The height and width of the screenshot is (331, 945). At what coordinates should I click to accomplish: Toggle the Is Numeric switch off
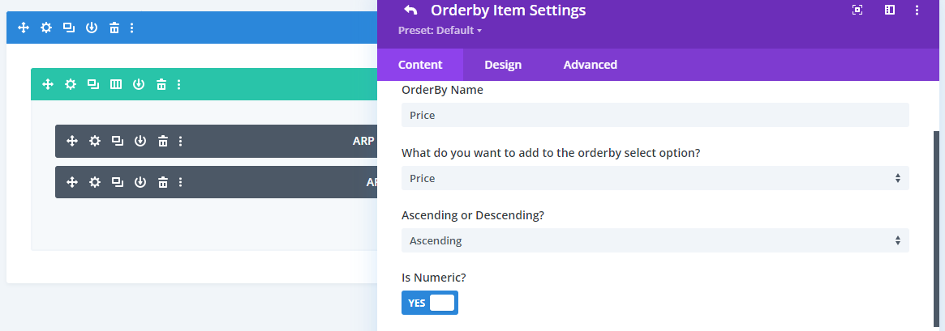tap(430, 303)
